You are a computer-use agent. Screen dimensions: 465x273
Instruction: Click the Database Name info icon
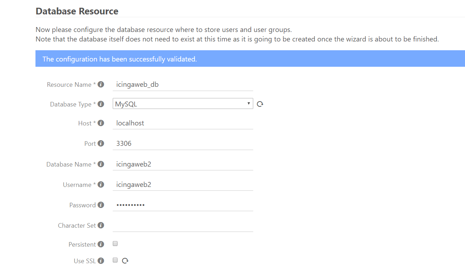[x=101, y=164]
